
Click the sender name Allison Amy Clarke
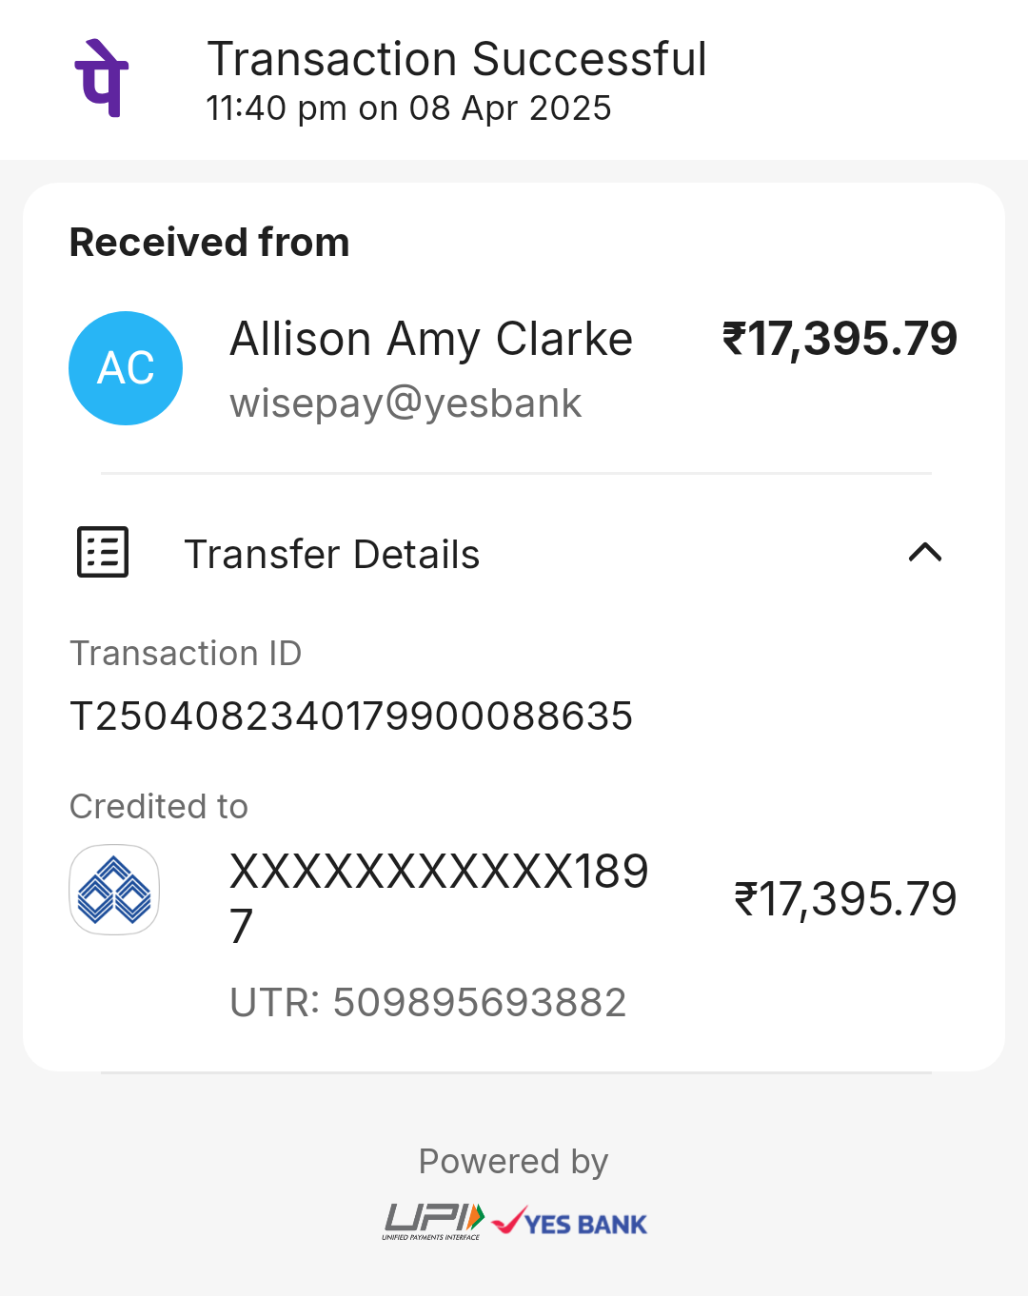431,339
